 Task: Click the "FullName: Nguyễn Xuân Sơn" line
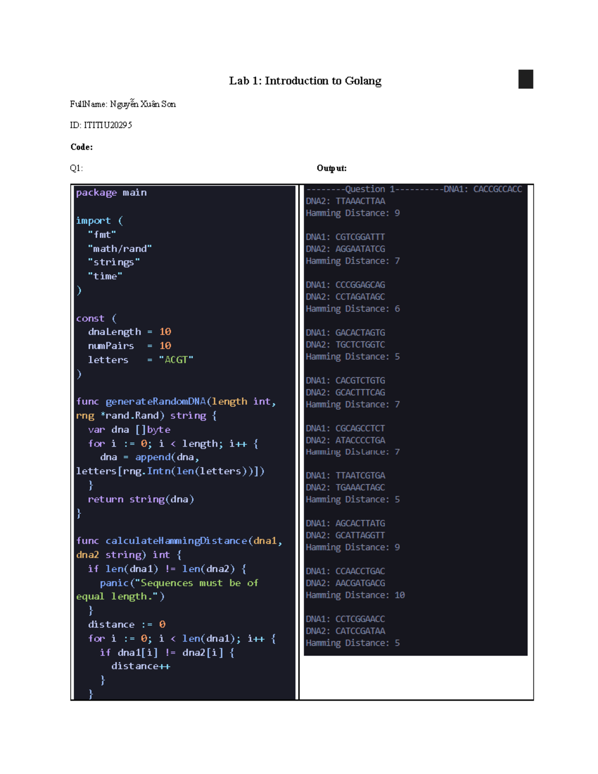coord(123,104)
